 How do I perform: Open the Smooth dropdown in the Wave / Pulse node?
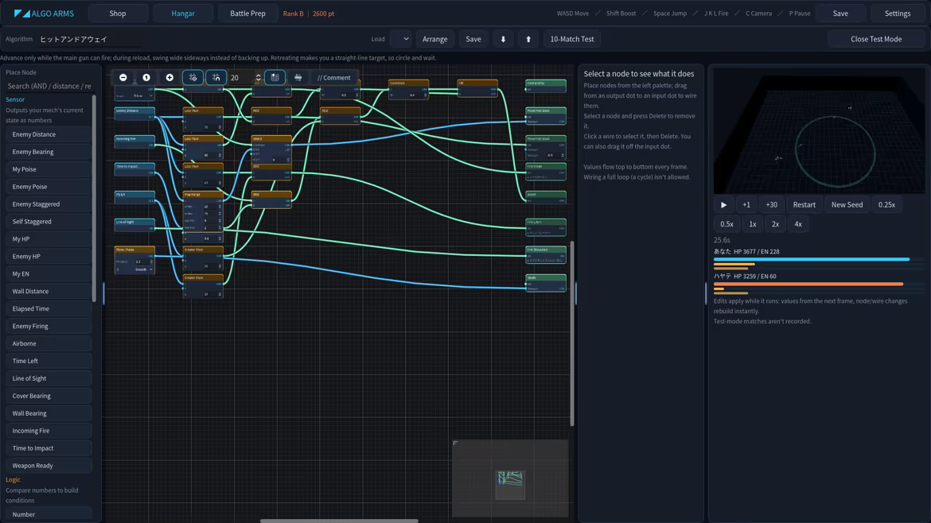pos(142,269)
